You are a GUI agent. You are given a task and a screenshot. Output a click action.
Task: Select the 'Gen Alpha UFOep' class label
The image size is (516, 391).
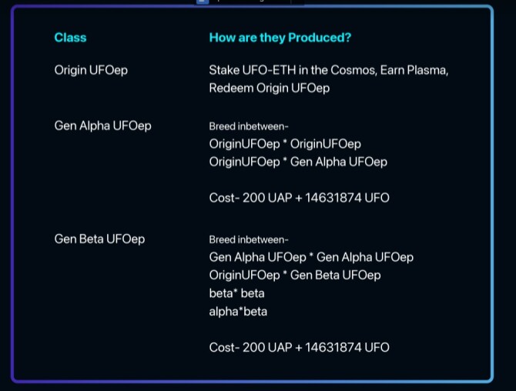pos(103,126)
